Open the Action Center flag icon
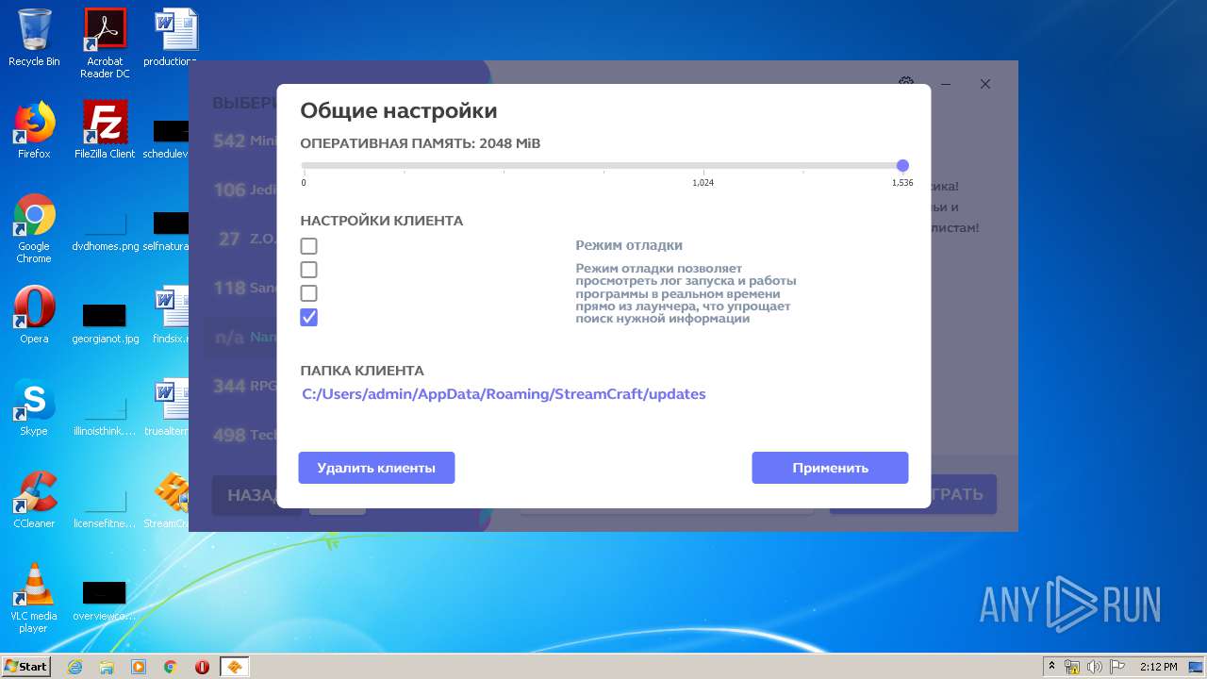The image size is (1207, 679). (1116, 667)
